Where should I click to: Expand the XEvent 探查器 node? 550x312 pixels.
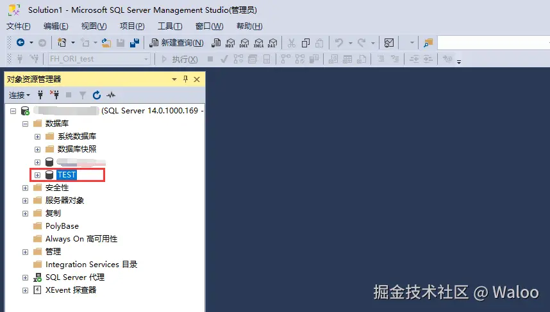[x=25, y=290]
